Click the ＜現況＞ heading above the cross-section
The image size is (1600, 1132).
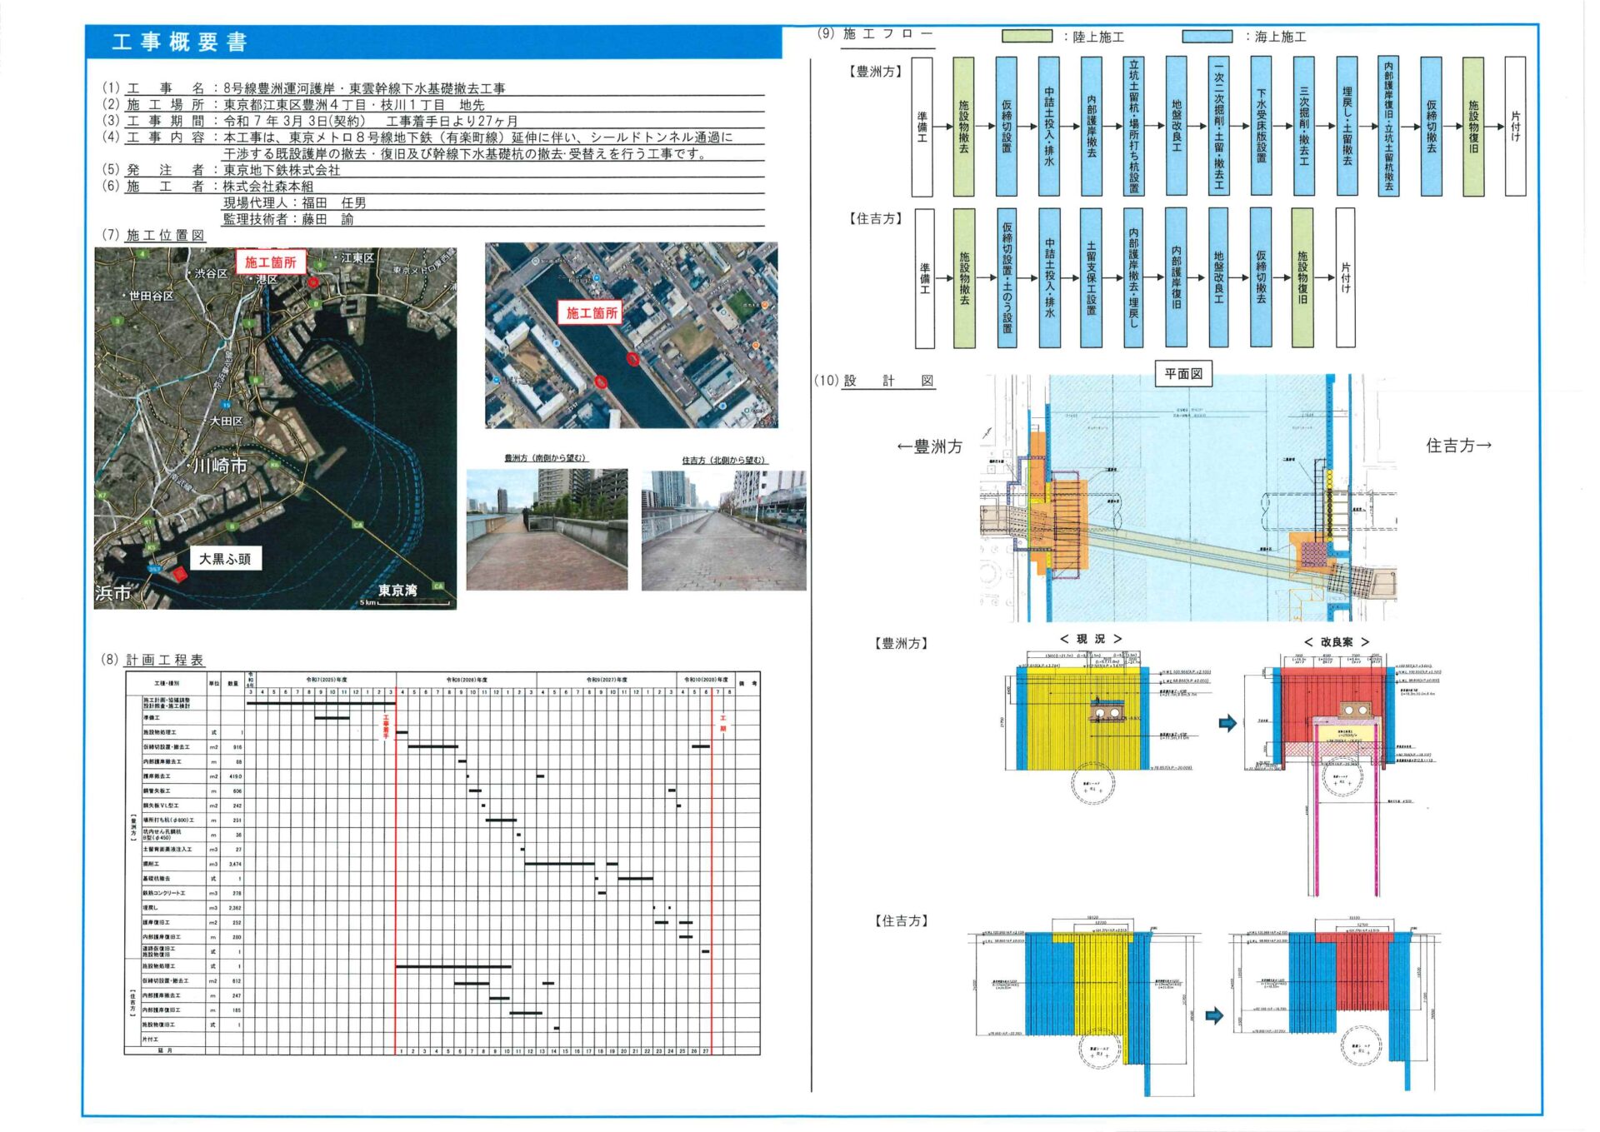pyautogui.click(x=1091, y=639)
